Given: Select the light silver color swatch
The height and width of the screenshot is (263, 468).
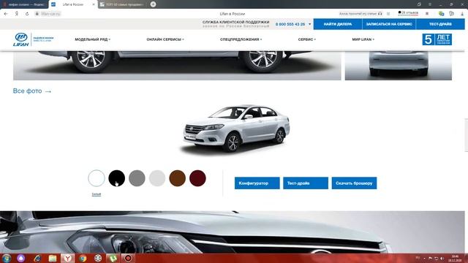Looking at the screenshot, I should pyautogui.click(x=157, y=178).
